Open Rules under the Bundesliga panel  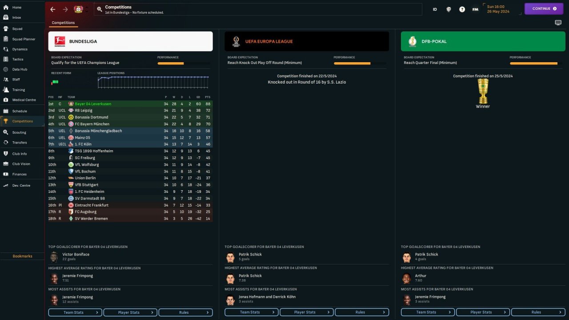point(185,312)
